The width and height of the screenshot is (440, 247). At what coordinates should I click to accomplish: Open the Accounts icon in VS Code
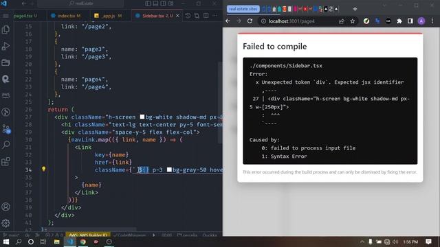click(5, 207)
